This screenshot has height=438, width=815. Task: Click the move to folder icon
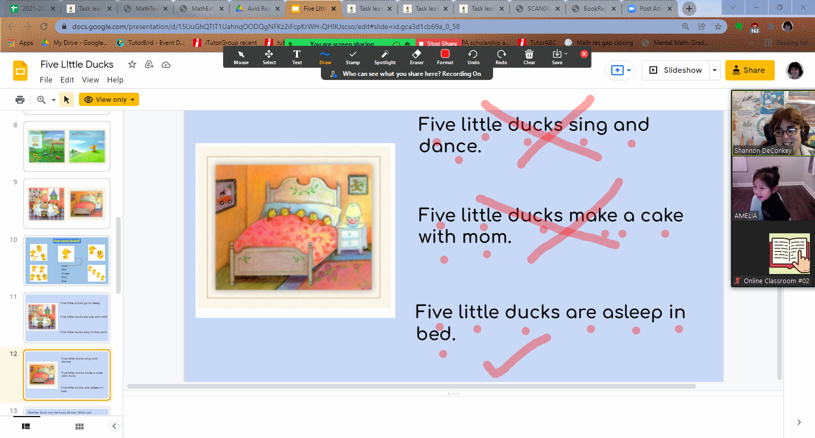click(149, 64)
